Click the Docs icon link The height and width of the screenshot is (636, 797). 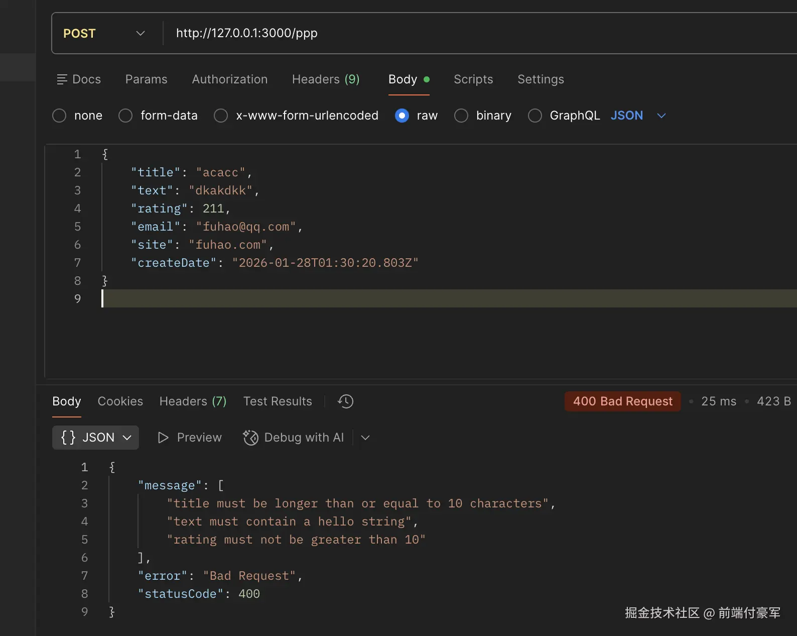point(62,79)
